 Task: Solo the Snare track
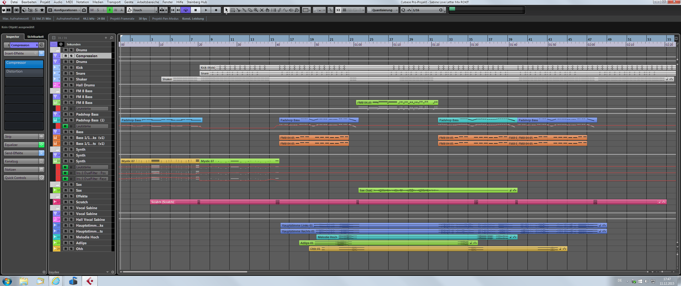(x=71, y=73)
